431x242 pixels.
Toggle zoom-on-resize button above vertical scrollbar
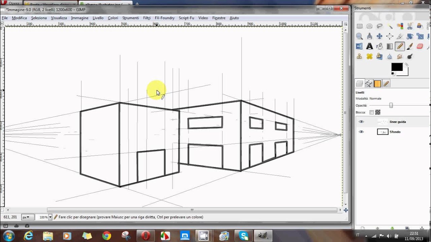pyautogui.click(x=345, y=24)
